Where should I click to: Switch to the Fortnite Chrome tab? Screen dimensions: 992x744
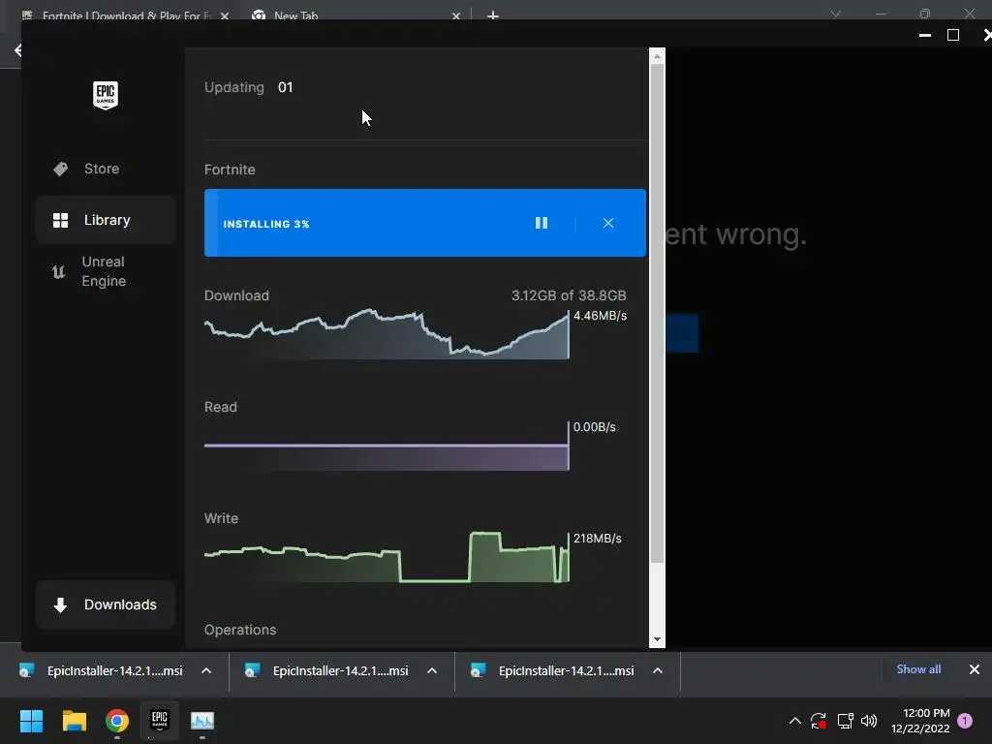click(x=120, y=15)
